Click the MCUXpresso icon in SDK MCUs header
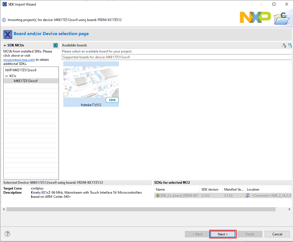This screenshot has width=293, height=242. [x=56, y=45]
